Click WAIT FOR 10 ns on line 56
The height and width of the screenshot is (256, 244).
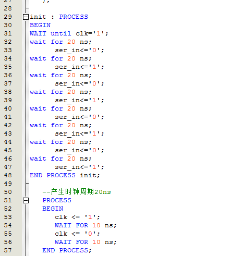click(86, 242)
